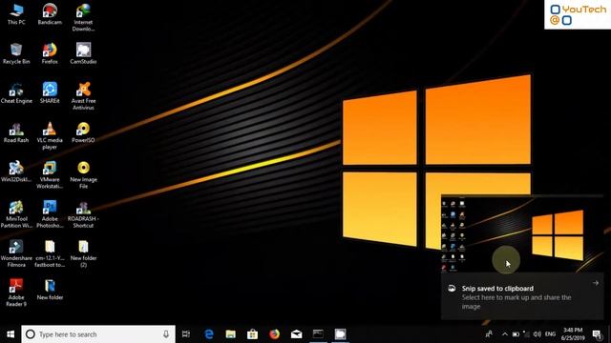Launch Microsoft Edge from the taskbar
This screenshot has width=611, height=343.
(x=209, y=334)
